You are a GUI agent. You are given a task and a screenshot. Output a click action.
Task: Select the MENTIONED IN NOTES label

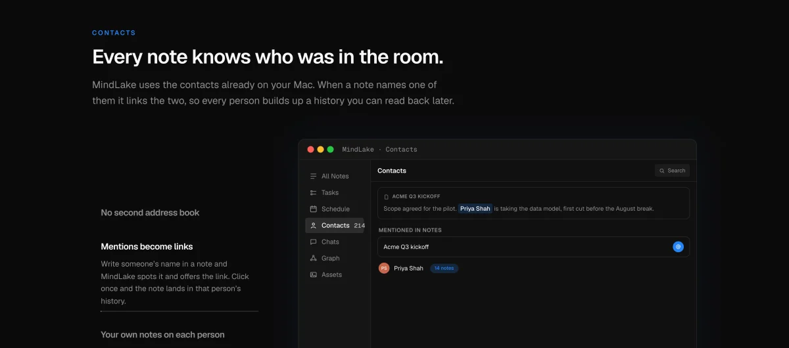point(410,230)
